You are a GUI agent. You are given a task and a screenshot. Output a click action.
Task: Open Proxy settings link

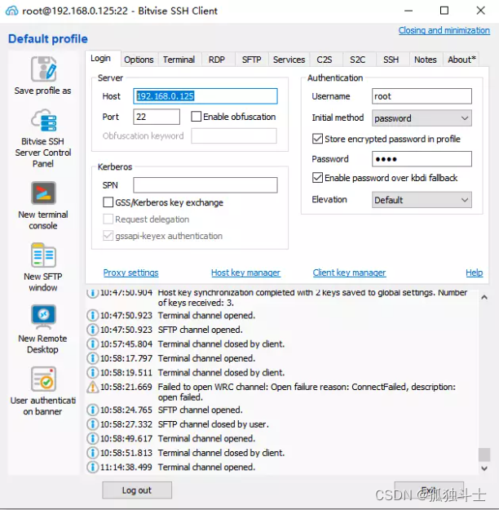coord(130,273)
